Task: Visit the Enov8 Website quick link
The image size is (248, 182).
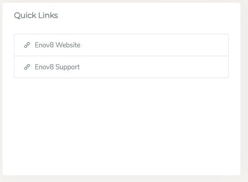Action: pos(57,45)
